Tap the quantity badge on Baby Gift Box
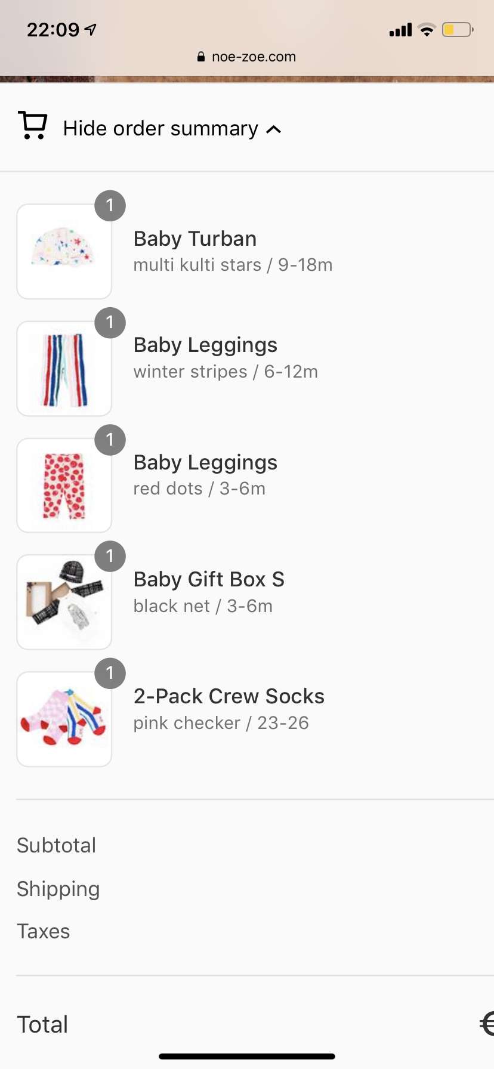This screenshot has height=1069, width=494. click(110, 557)
